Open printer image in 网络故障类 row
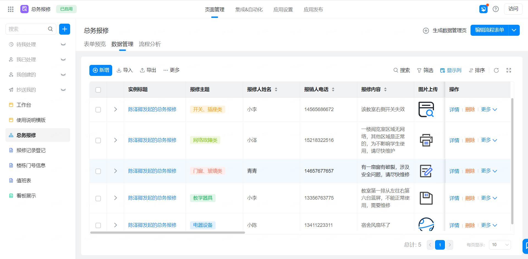This screenshot has width=528, height=259. [426, 140]
